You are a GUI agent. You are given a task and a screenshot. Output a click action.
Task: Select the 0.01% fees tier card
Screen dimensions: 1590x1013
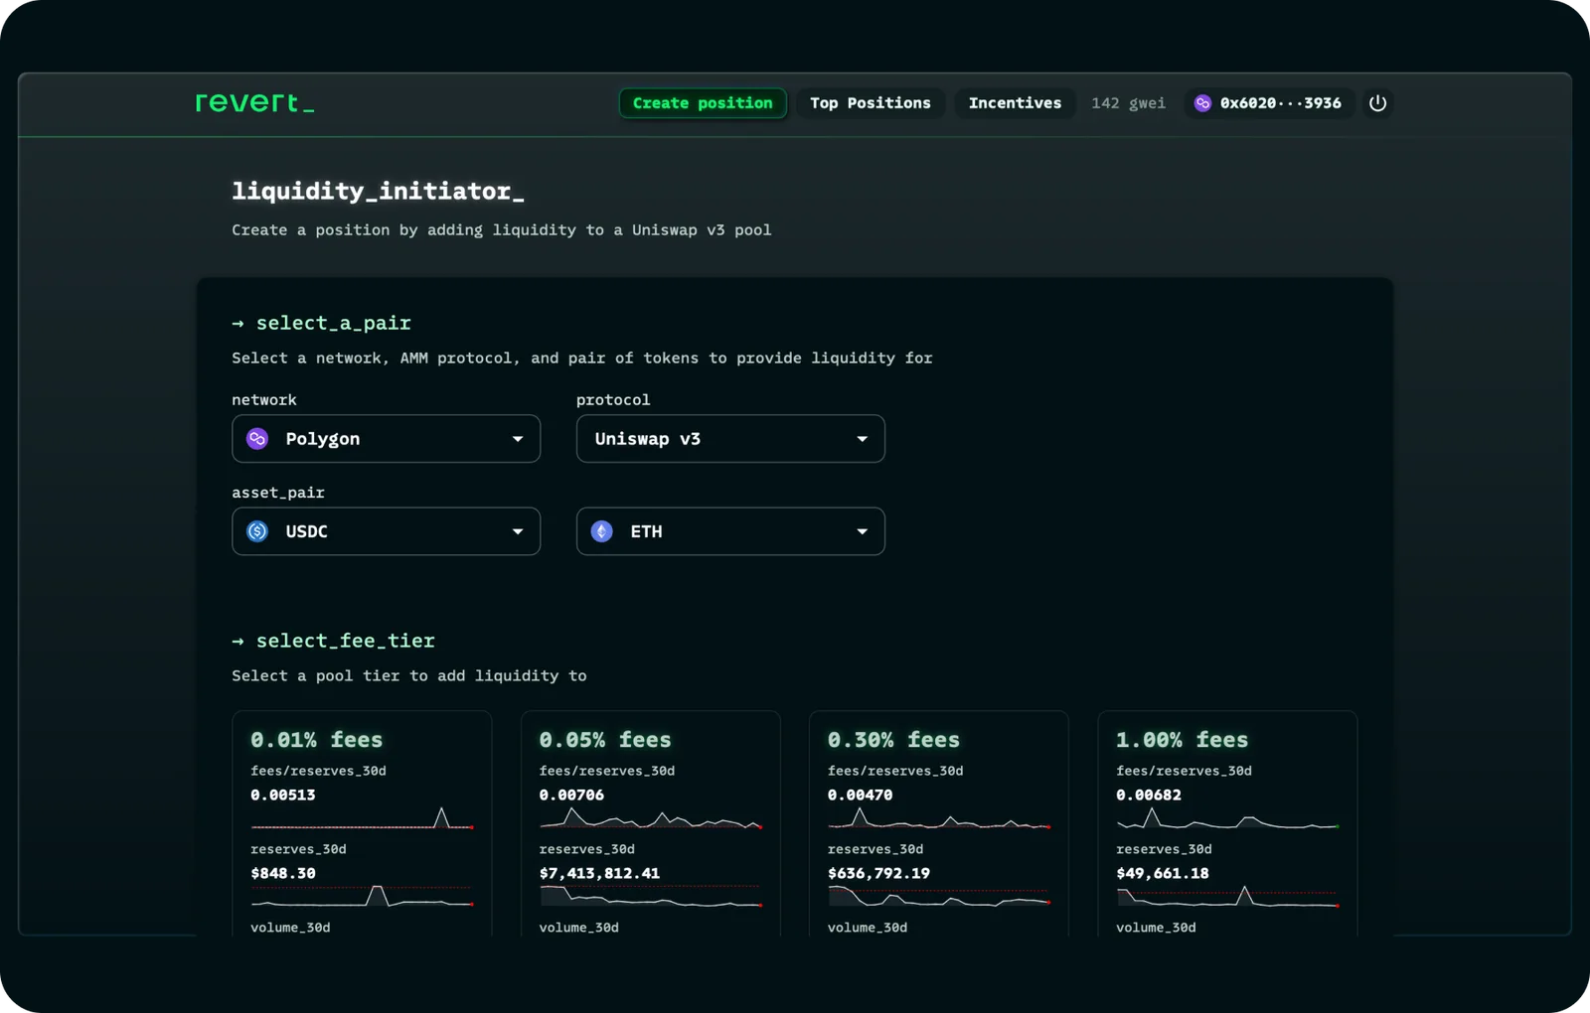(x=362, y=823)
